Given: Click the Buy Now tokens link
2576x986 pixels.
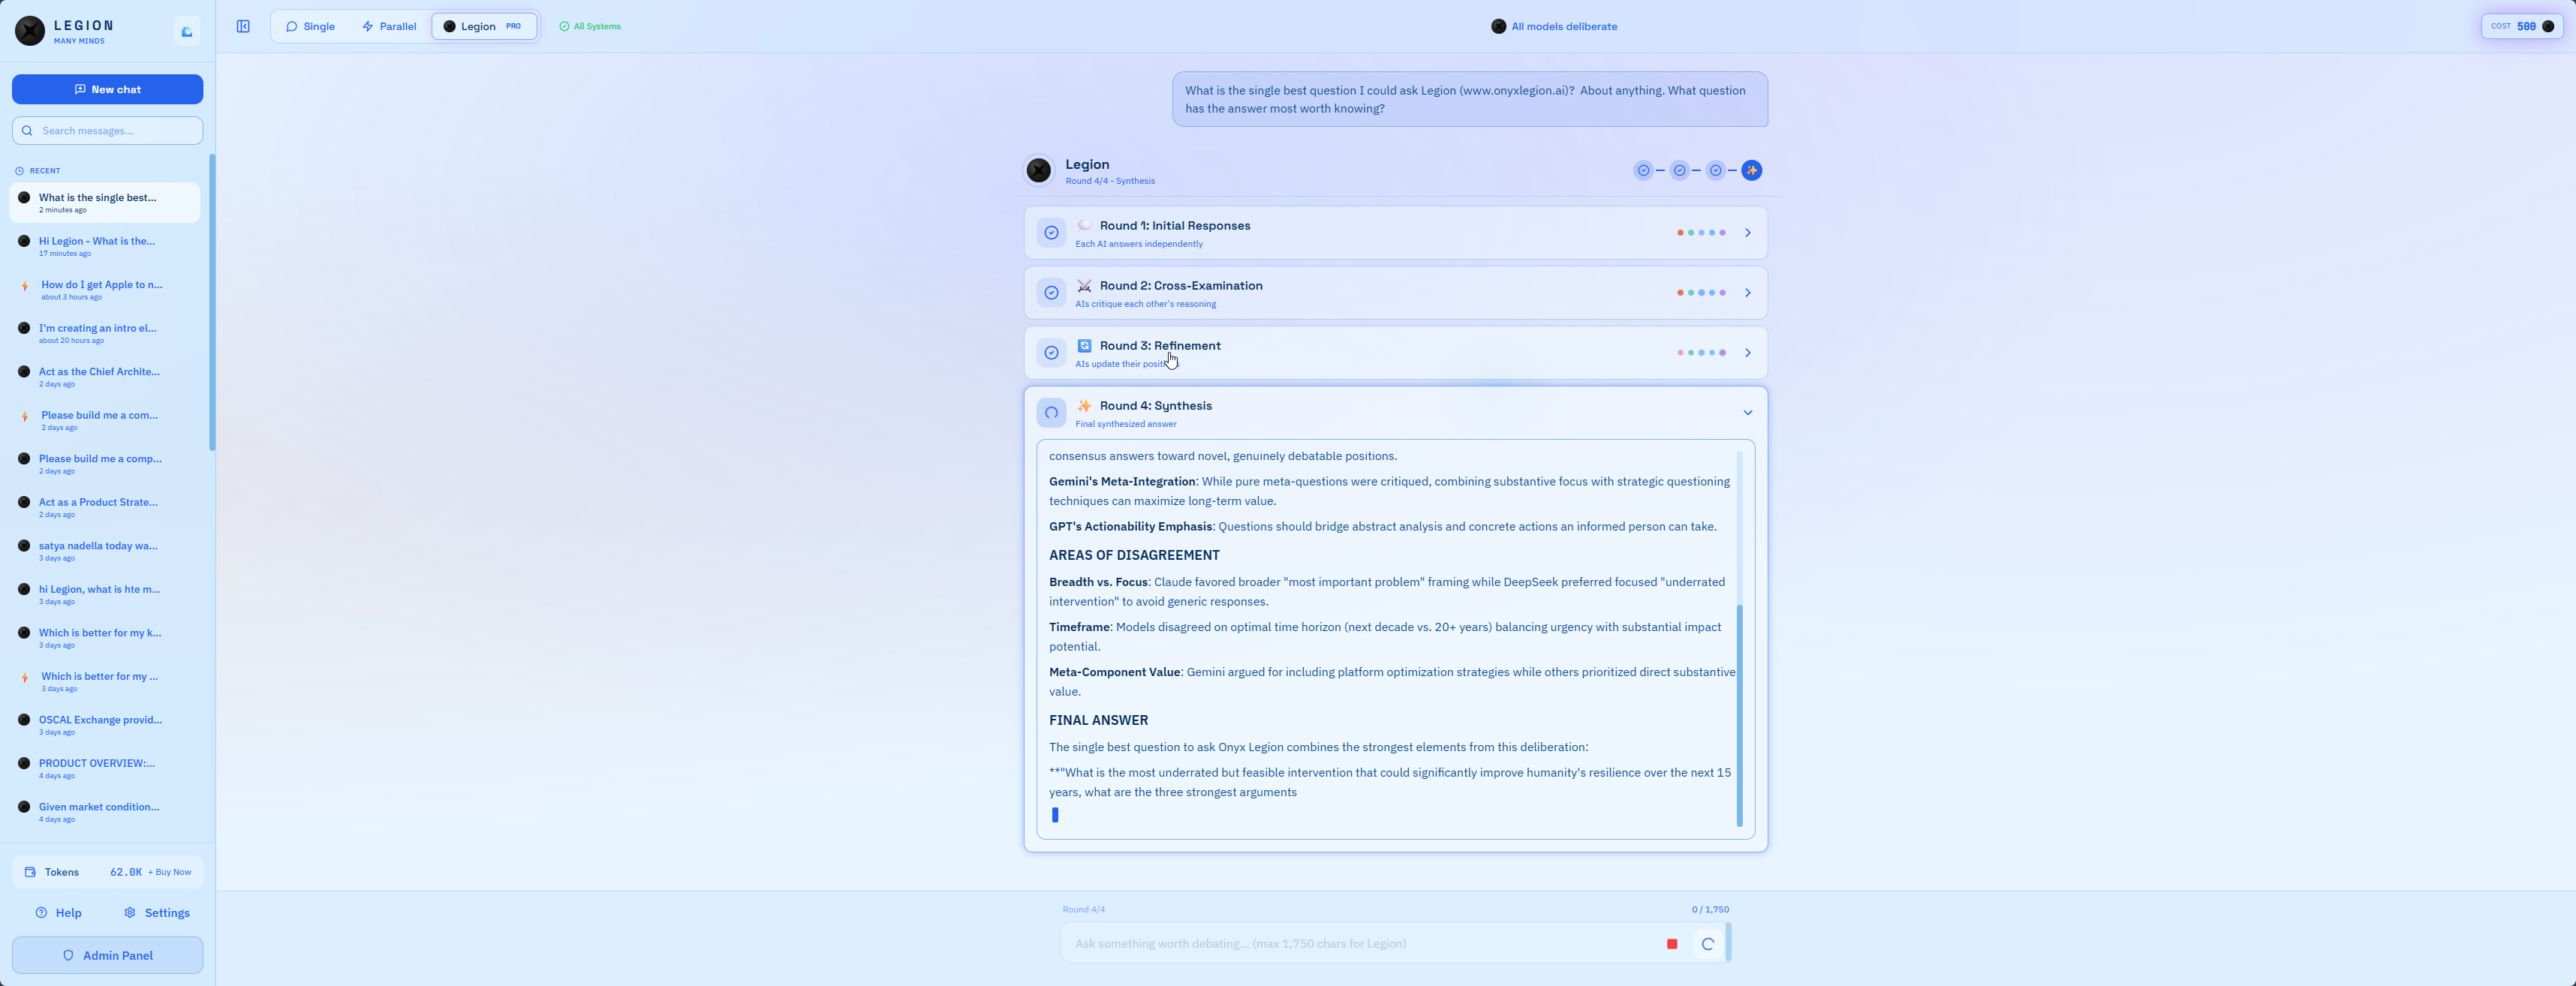Looking at the screenshot, I should pos(170,872).
